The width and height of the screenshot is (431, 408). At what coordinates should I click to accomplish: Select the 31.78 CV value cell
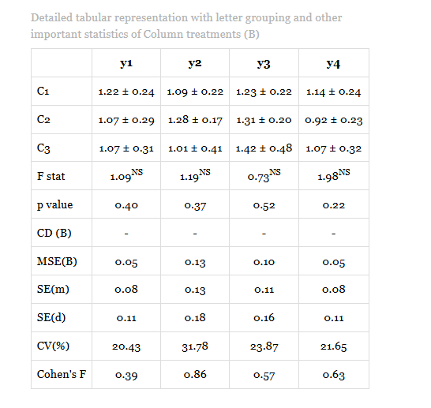tap(195, 346)
